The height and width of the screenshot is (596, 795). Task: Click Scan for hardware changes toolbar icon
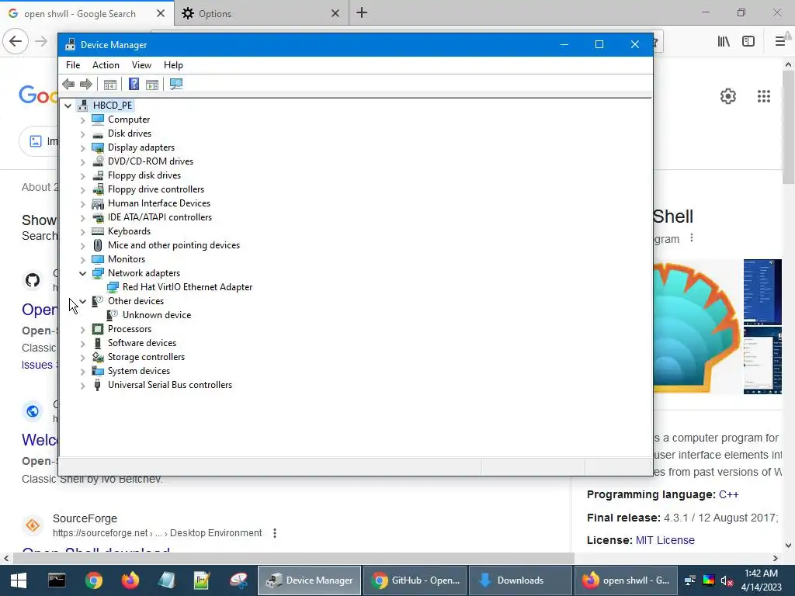176,84
